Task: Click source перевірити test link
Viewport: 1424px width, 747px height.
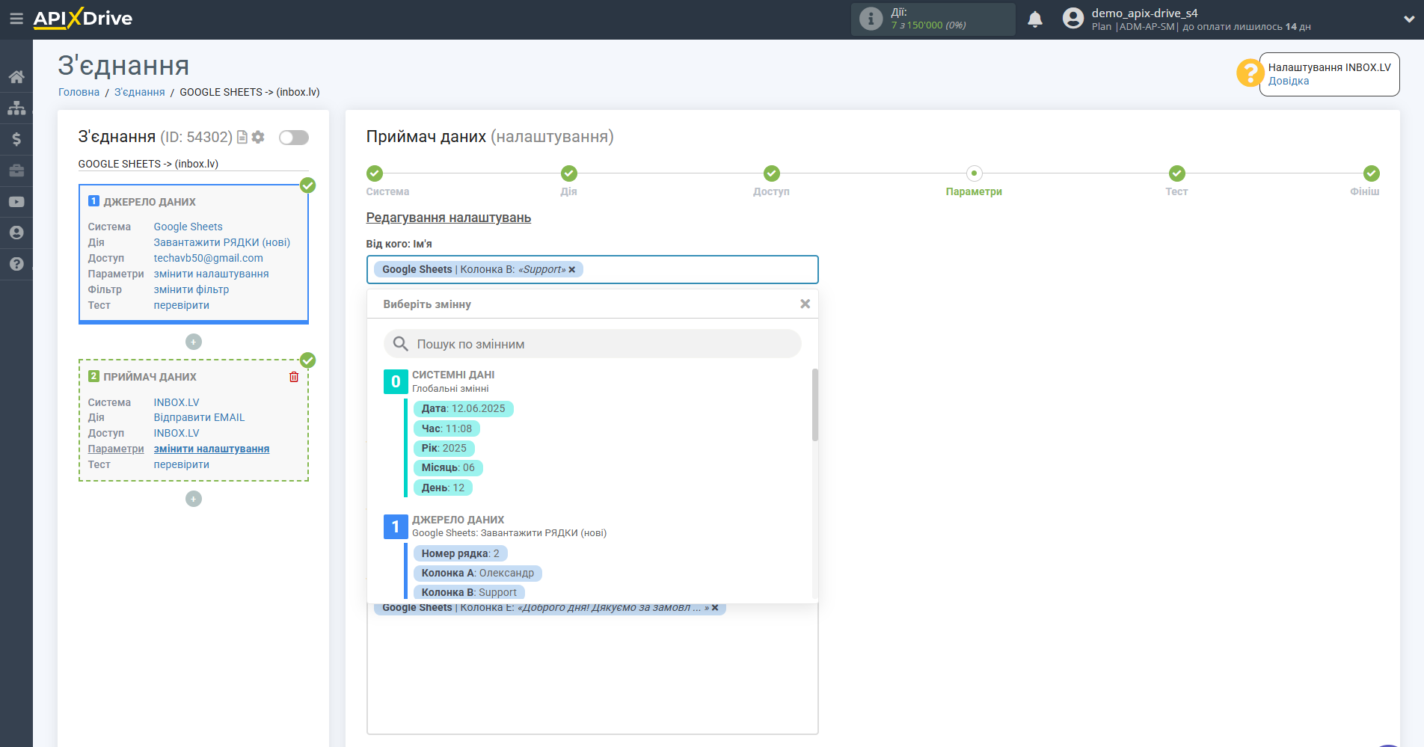Action: 181,305
